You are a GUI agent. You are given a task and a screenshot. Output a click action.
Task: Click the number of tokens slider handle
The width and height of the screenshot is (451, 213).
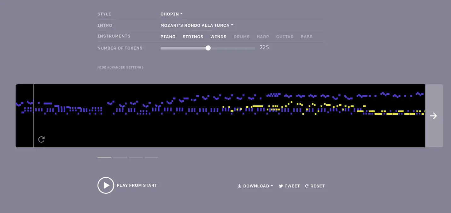(x=208, y=48)
